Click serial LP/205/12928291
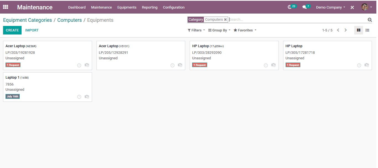The width and height of the screenshot is (378, 168). point(113,53)
